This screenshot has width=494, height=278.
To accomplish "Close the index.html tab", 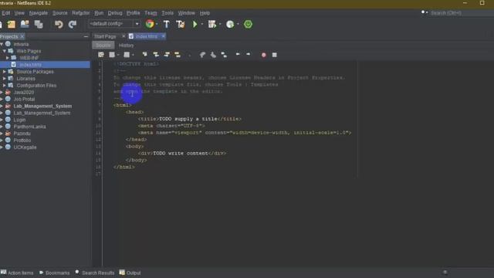I will click(163, 36).
